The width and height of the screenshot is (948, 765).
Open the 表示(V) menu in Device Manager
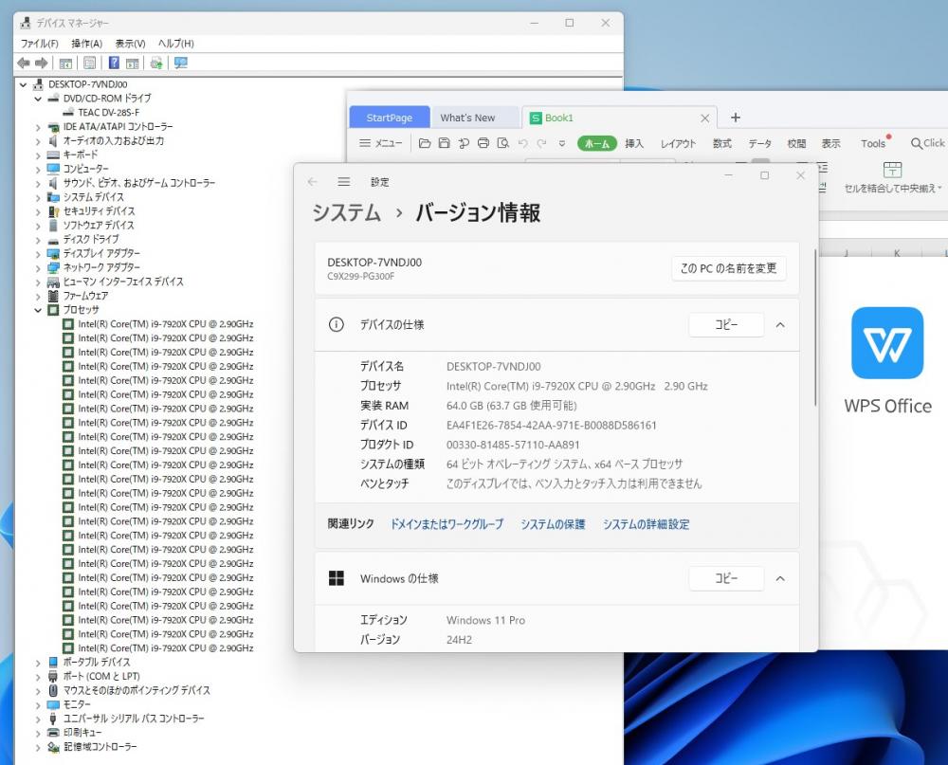point(130,44)
